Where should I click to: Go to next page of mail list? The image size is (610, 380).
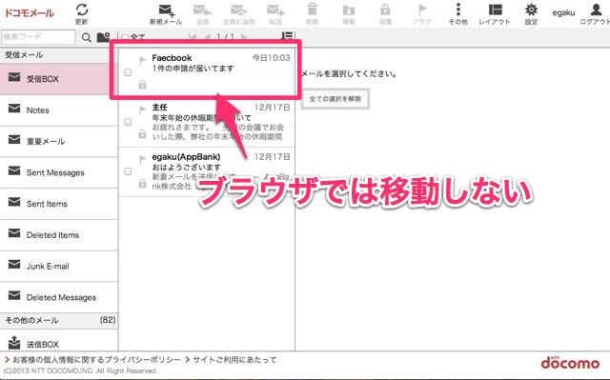point(244,37)
